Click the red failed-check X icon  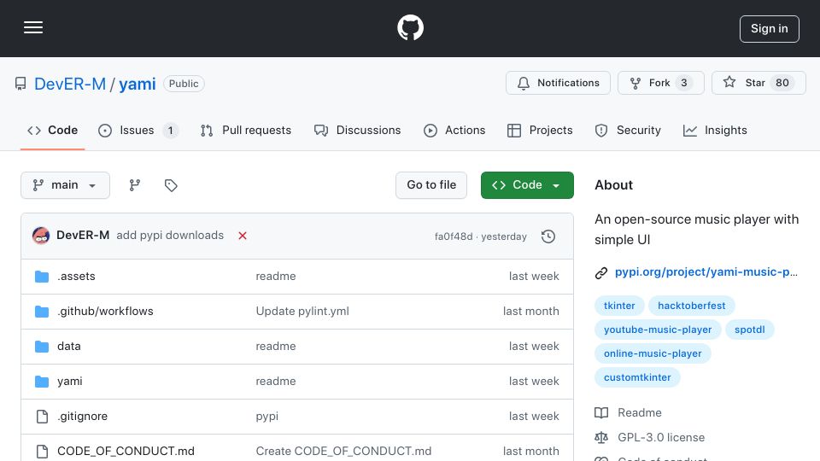point(243,236)
